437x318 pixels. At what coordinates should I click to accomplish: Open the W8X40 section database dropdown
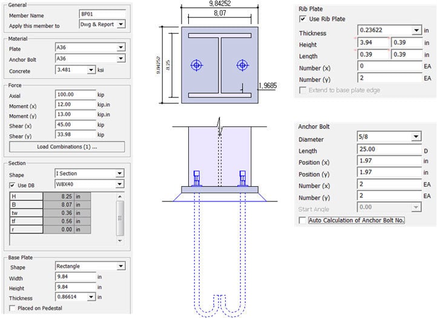click(x=121, y=184)
